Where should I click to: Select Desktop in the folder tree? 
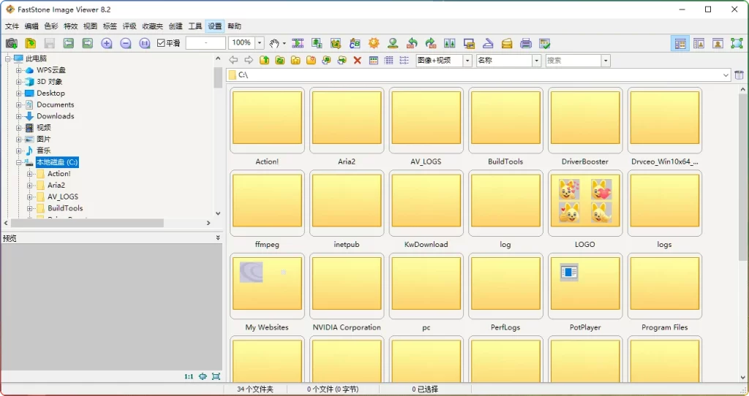coord(50,93)
